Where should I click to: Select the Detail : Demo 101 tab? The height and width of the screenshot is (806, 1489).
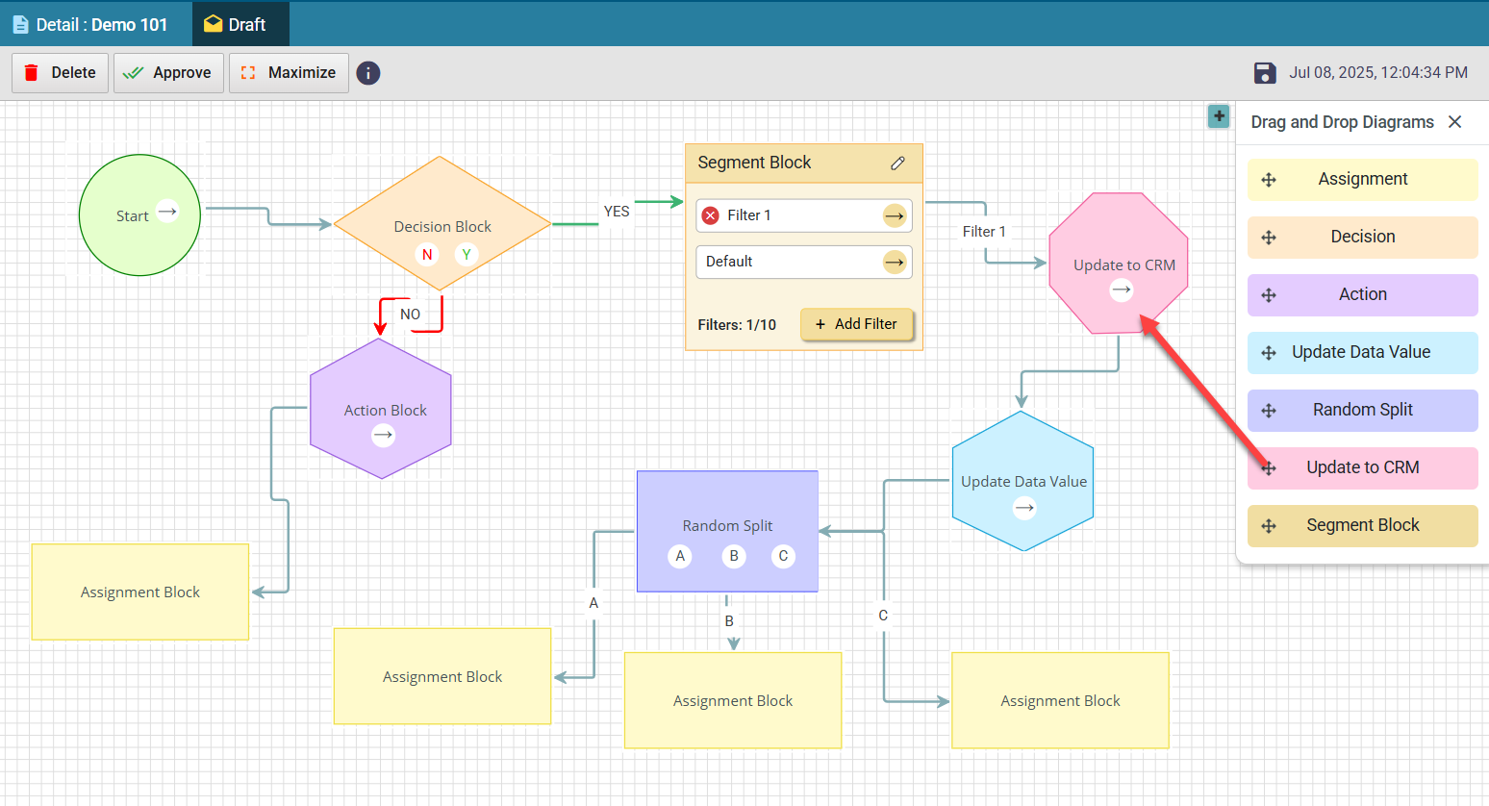click(x=89, y=24)
